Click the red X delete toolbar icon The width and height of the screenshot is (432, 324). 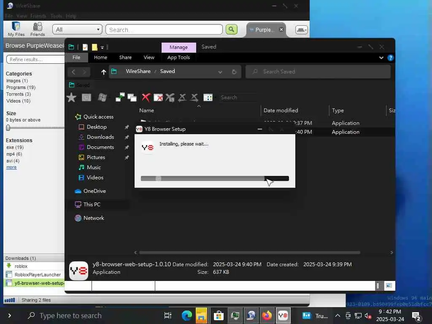[x=146, y=97]
